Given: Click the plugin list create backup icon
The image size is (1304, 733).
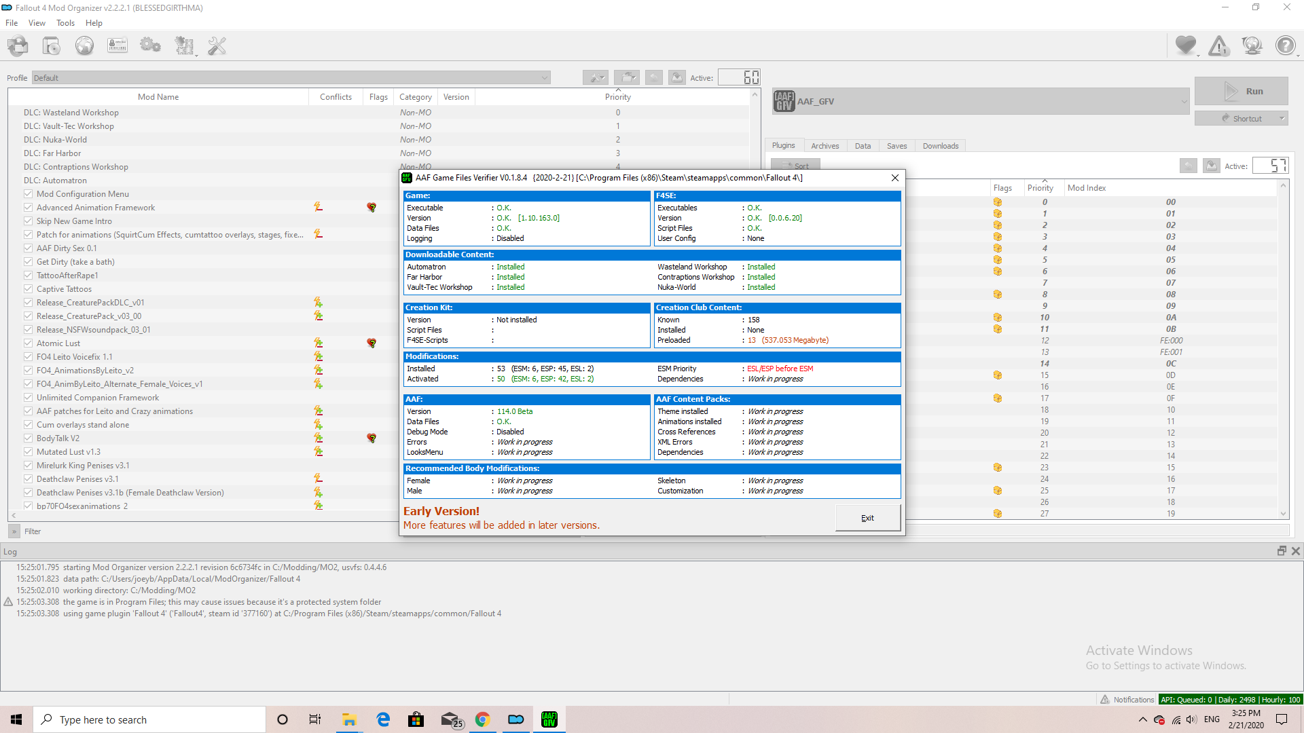Looking at the screenshot, I should click(x=1211, y=166).
